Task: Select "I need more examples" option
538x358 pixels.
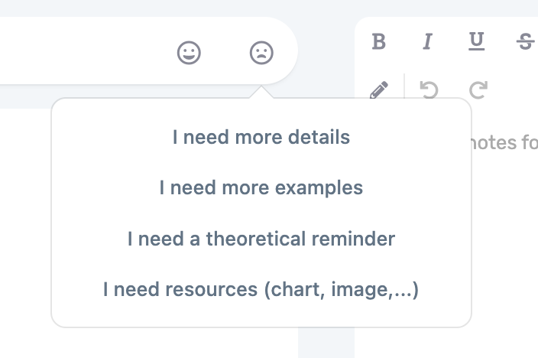Action: click(261, 188)
